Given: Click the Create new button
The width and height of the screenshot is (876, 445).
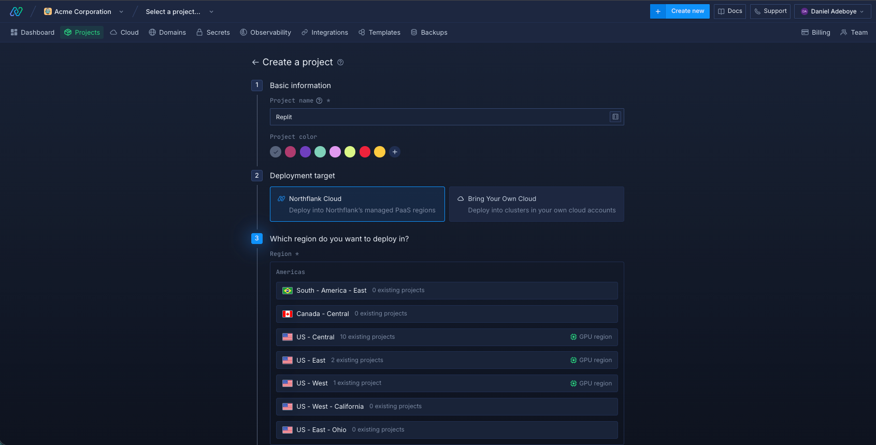Looking at the screenshot, I should pyautogui.click(x=687, y=11).
